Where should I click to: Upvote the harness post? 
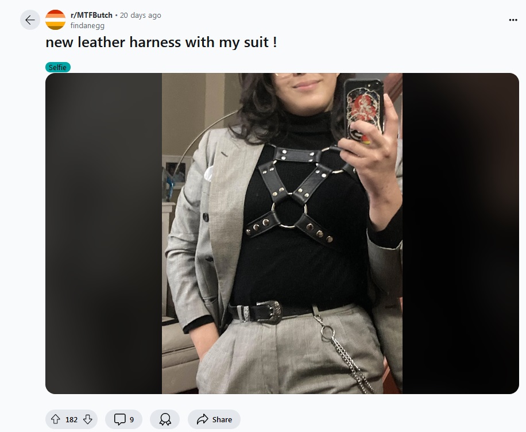click(56, 419)
